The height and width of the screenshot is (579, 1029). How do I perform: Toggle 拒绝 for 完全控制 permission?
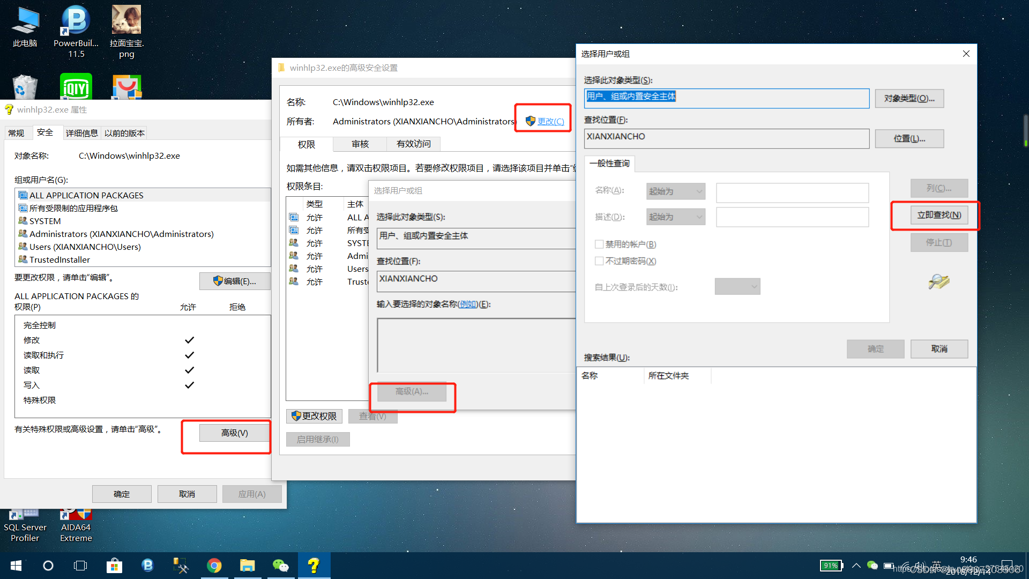click(x=237, y=324)
